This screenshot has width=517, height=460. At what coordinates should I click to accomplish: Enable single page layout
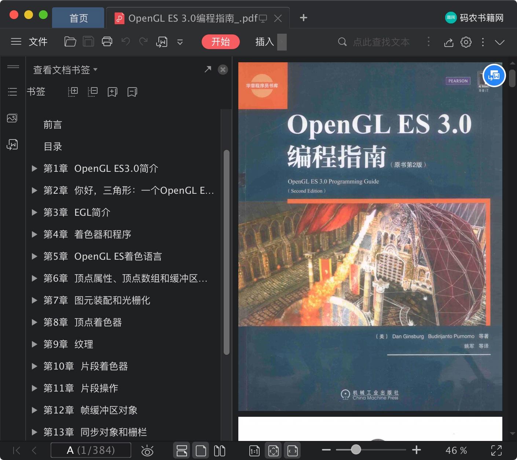click(x=201, y=450)
